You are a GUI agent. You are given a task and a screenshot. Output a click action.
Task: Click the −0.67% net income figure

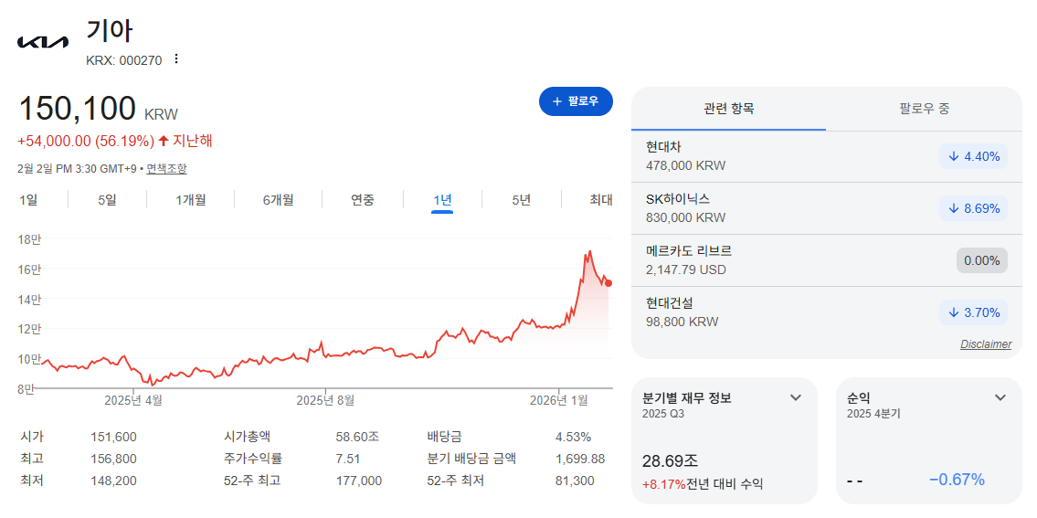point(957,480)
